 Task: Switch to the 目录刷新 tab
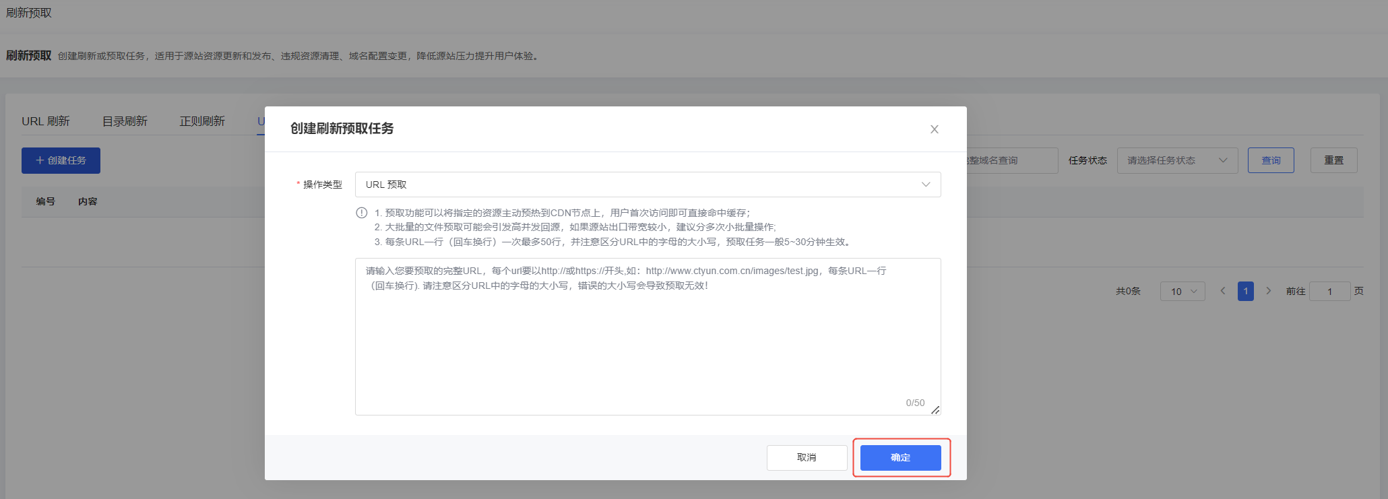pyautogui.click(x=125, y=121)
